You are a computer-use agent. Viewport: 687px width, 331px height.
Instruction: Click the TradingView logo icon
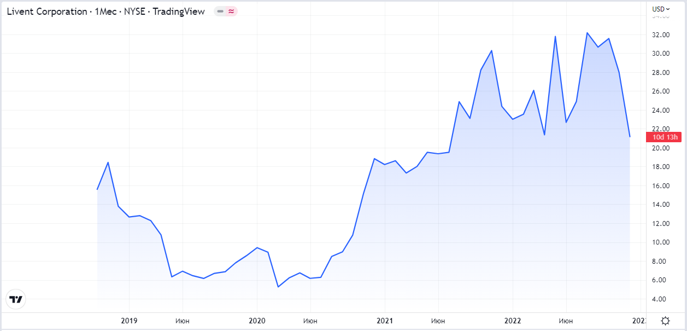pyautogui.click(x=16, y=299)
